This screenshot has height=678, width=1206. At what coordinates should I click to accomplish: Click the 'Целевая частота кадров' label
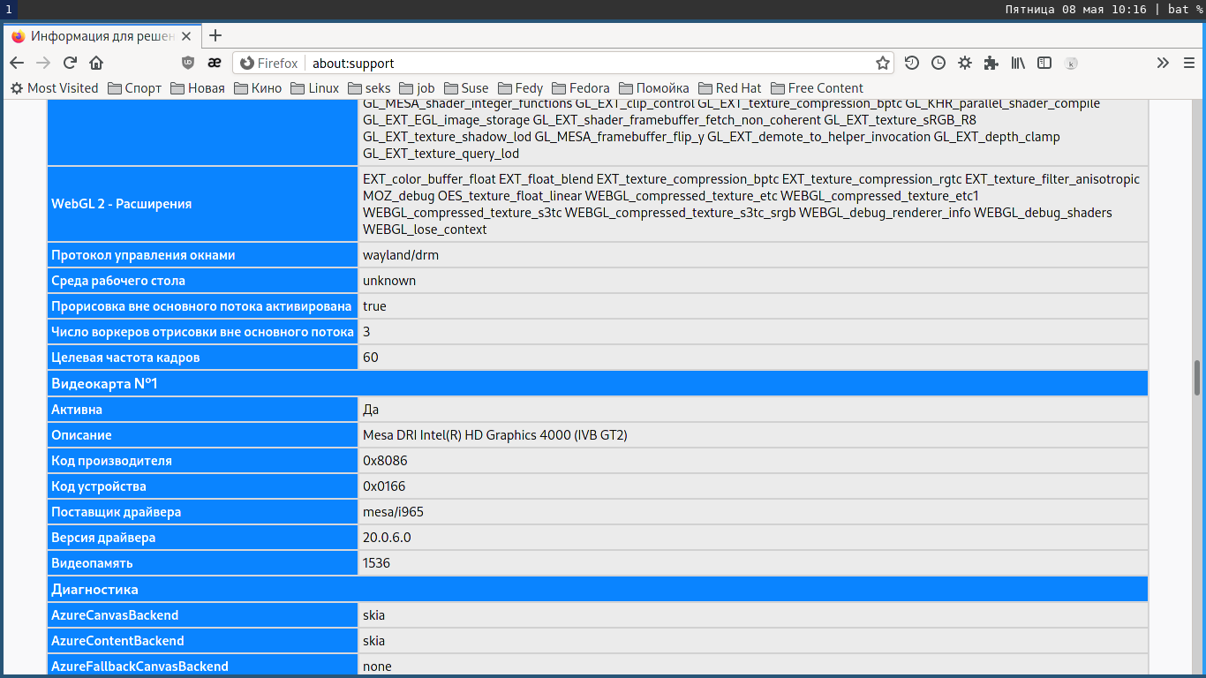(125, 358)
